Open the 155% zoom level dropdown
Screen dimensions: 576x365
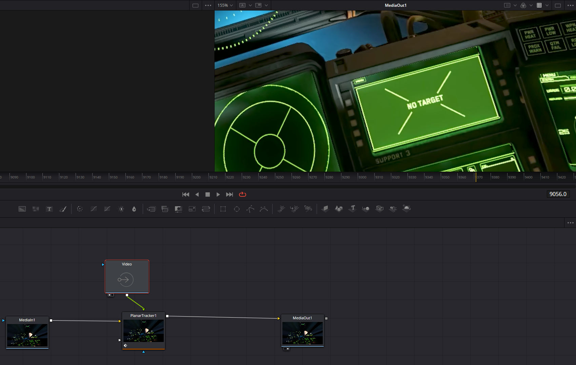[x=225, y=5]
